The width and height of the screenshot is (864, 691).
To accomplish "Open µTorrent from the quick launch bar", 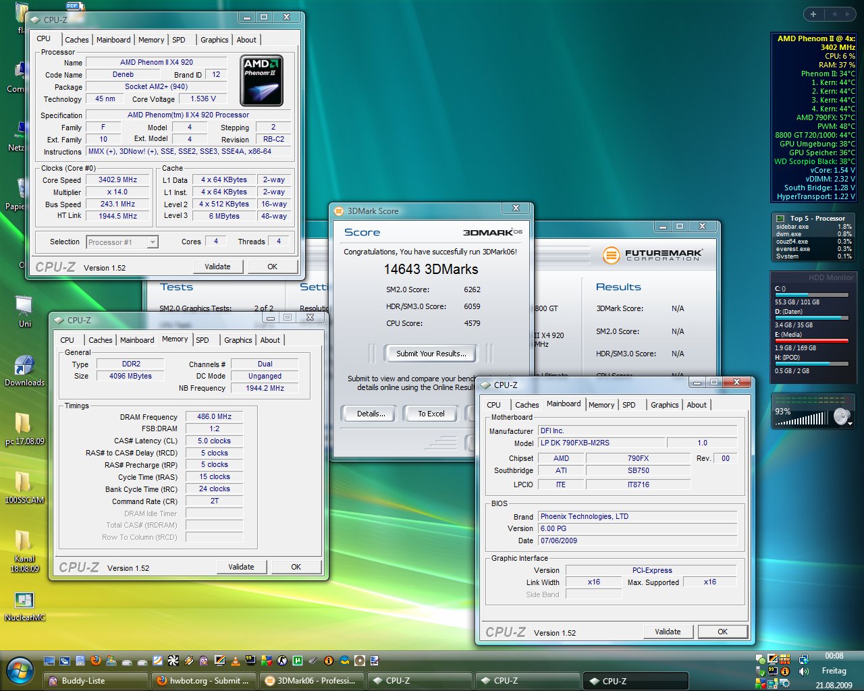I will [298, 661].
